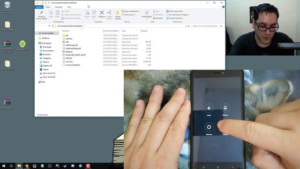300x169 pixels.
Task: Open the address bar history dropdown arrow
Action: 186,26
